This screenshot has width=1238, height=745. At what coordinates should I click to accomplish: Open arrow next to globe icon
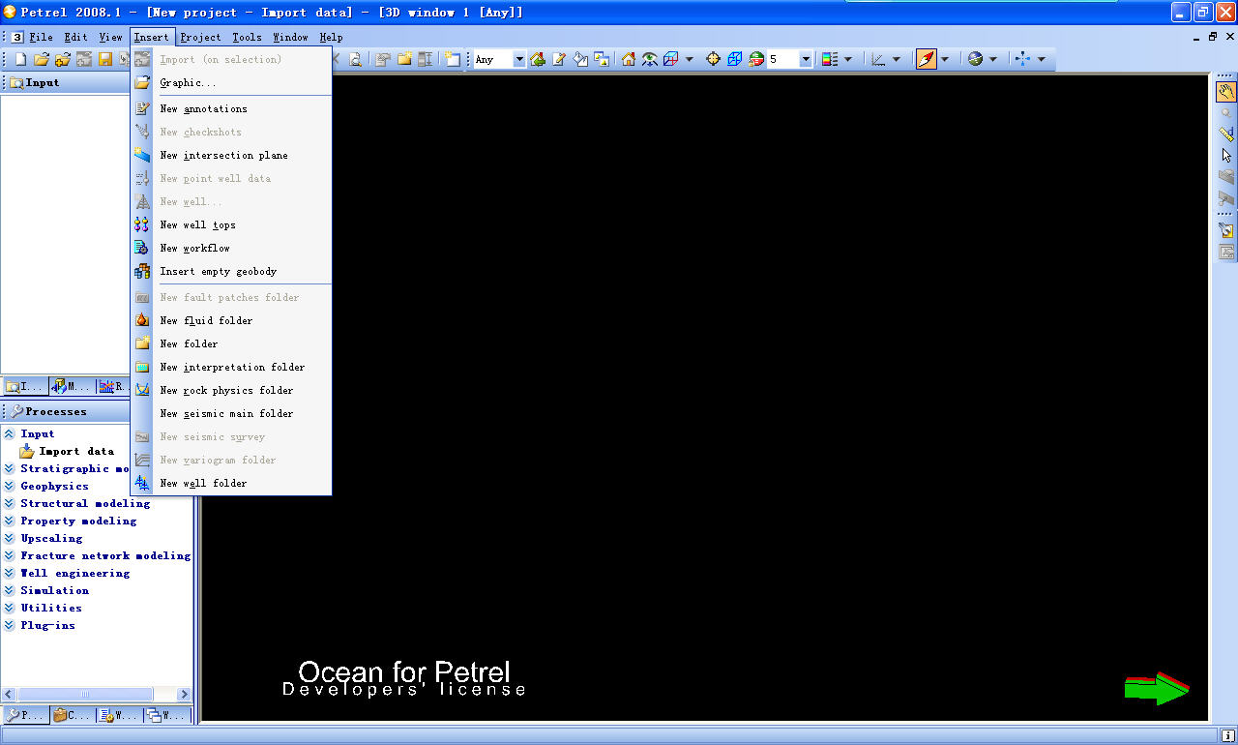click(993, 60)
